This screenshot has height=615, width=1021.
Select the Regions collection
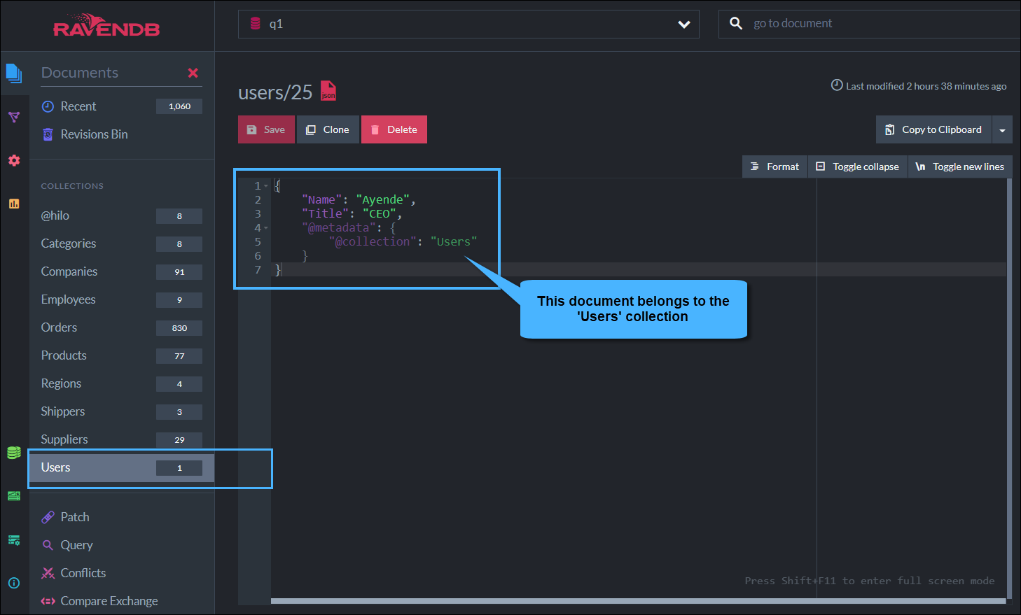[x=121, y=383]
